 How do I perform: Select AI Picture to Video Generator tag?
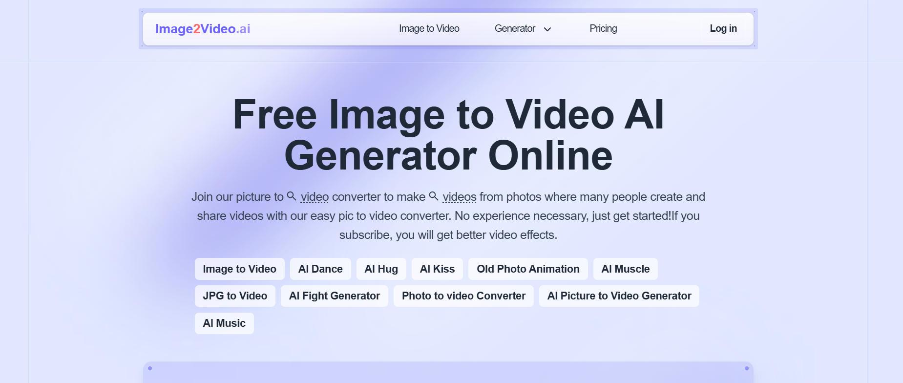pyautogui.click(x=619, y=296)
